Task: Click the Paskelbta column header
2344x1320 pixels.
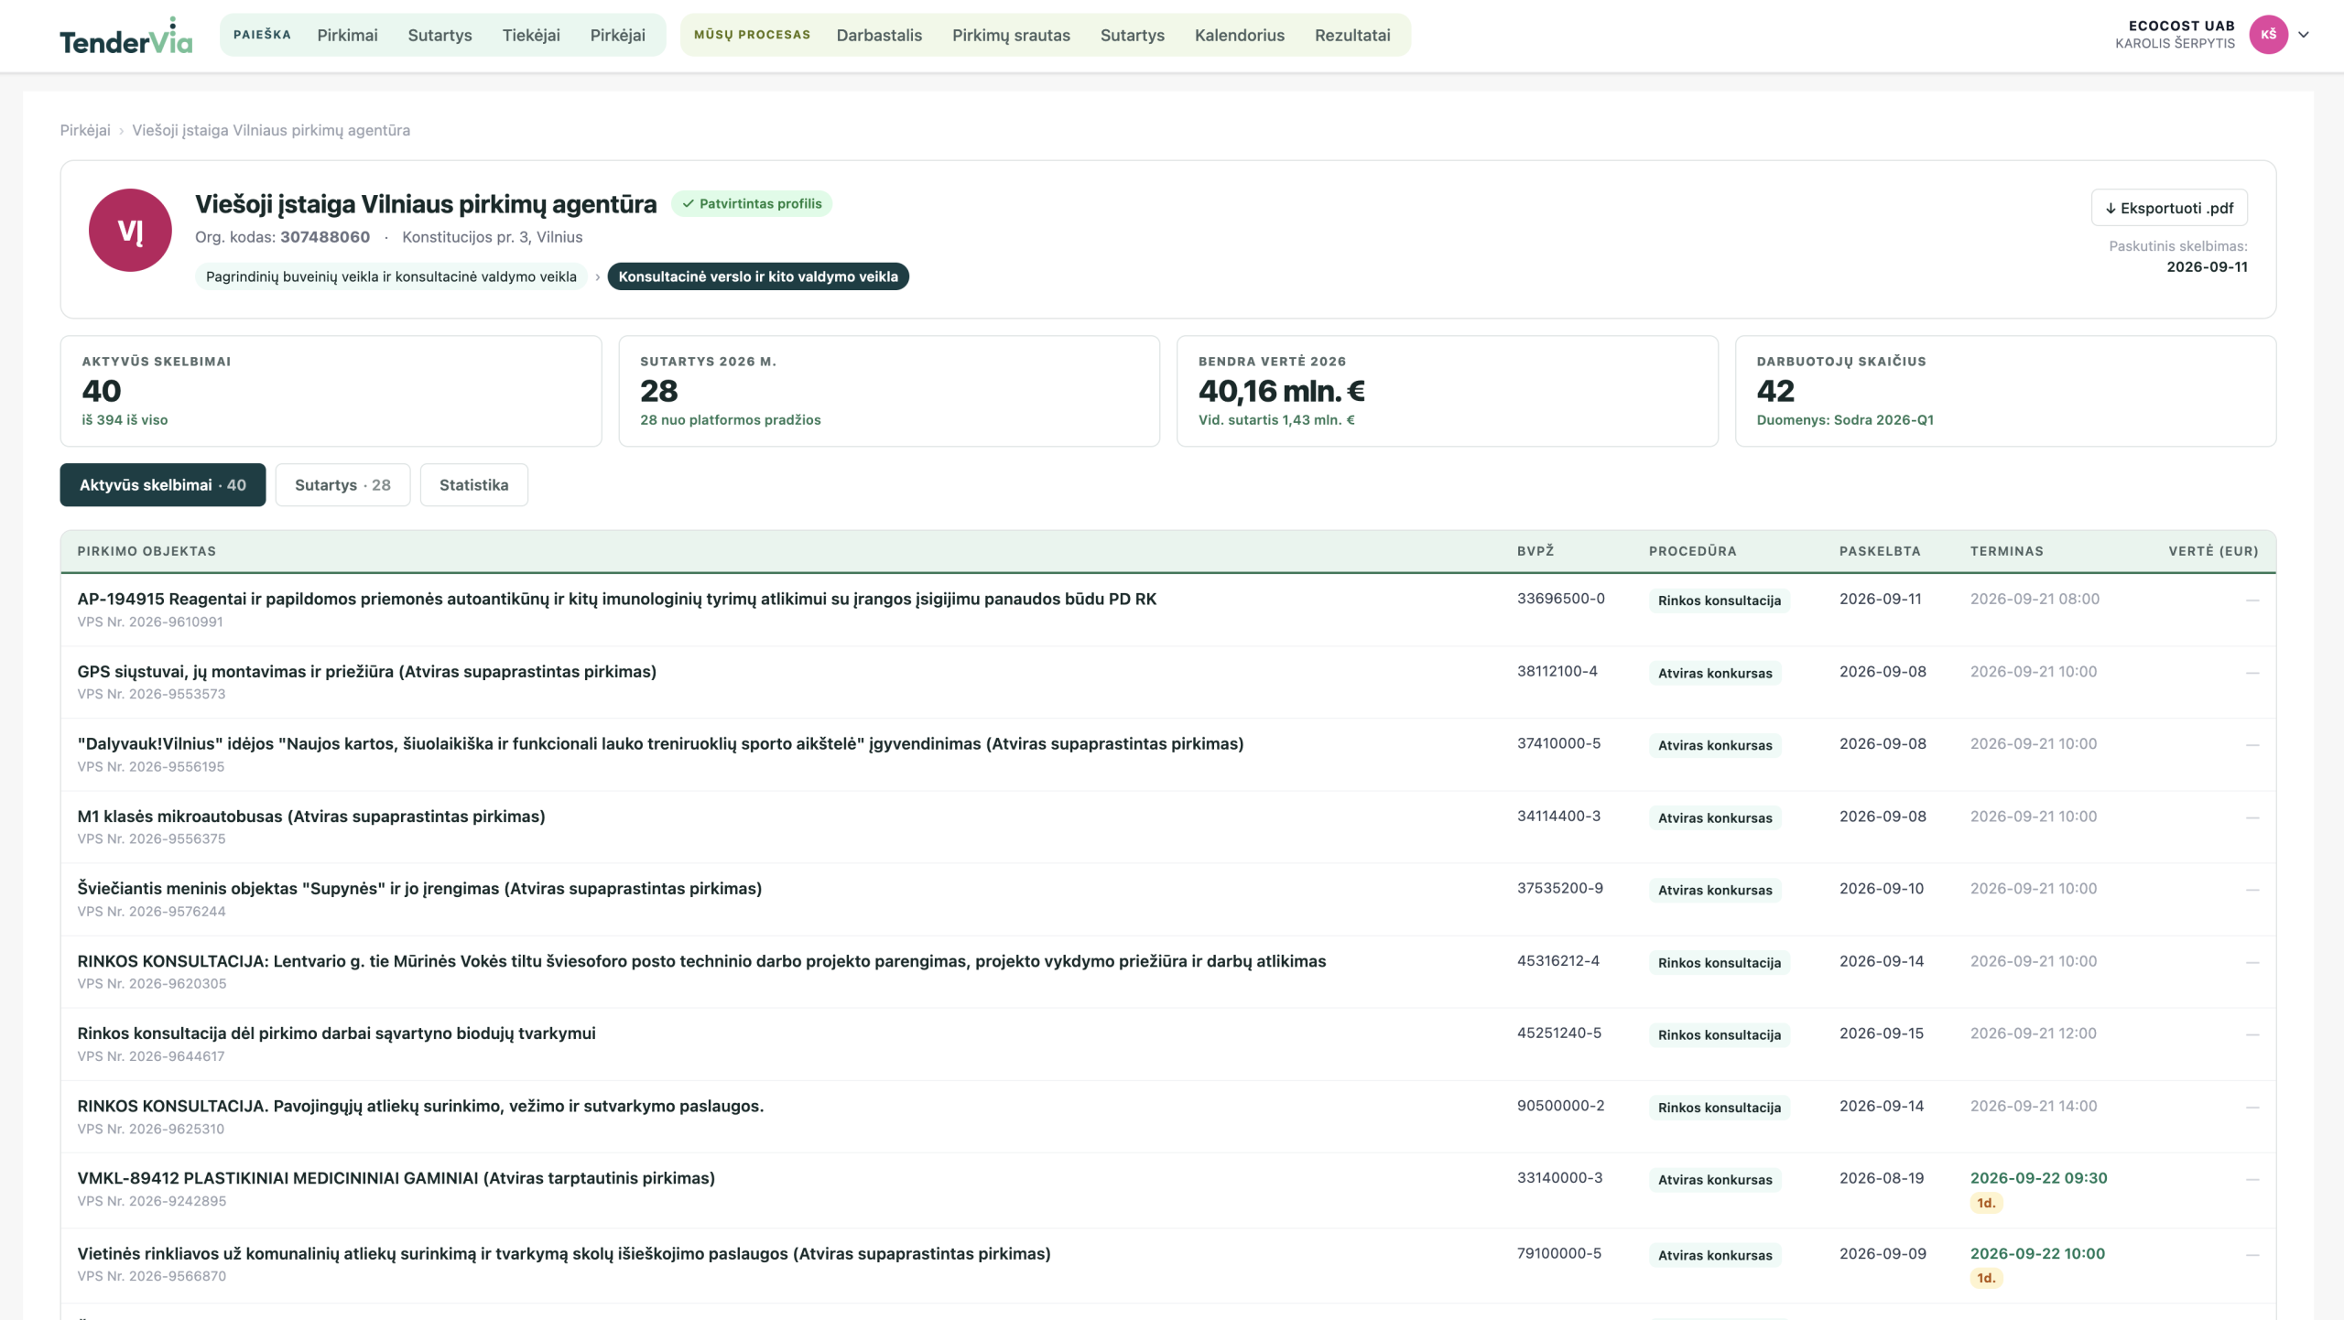Action: point(1880,551)
